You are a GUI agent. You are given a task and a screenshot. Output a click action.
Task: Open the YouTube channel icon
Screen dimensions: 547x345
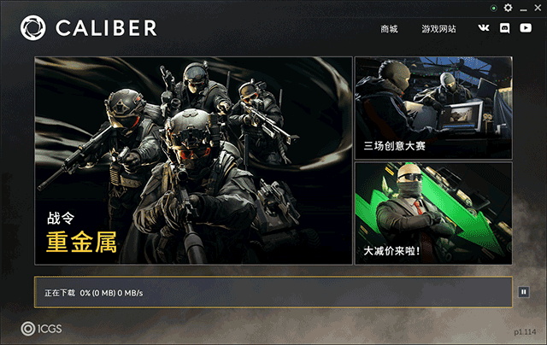526,28
